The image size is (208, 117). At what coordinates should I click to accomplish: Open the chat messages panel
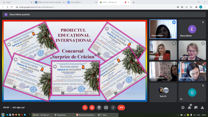196,108
